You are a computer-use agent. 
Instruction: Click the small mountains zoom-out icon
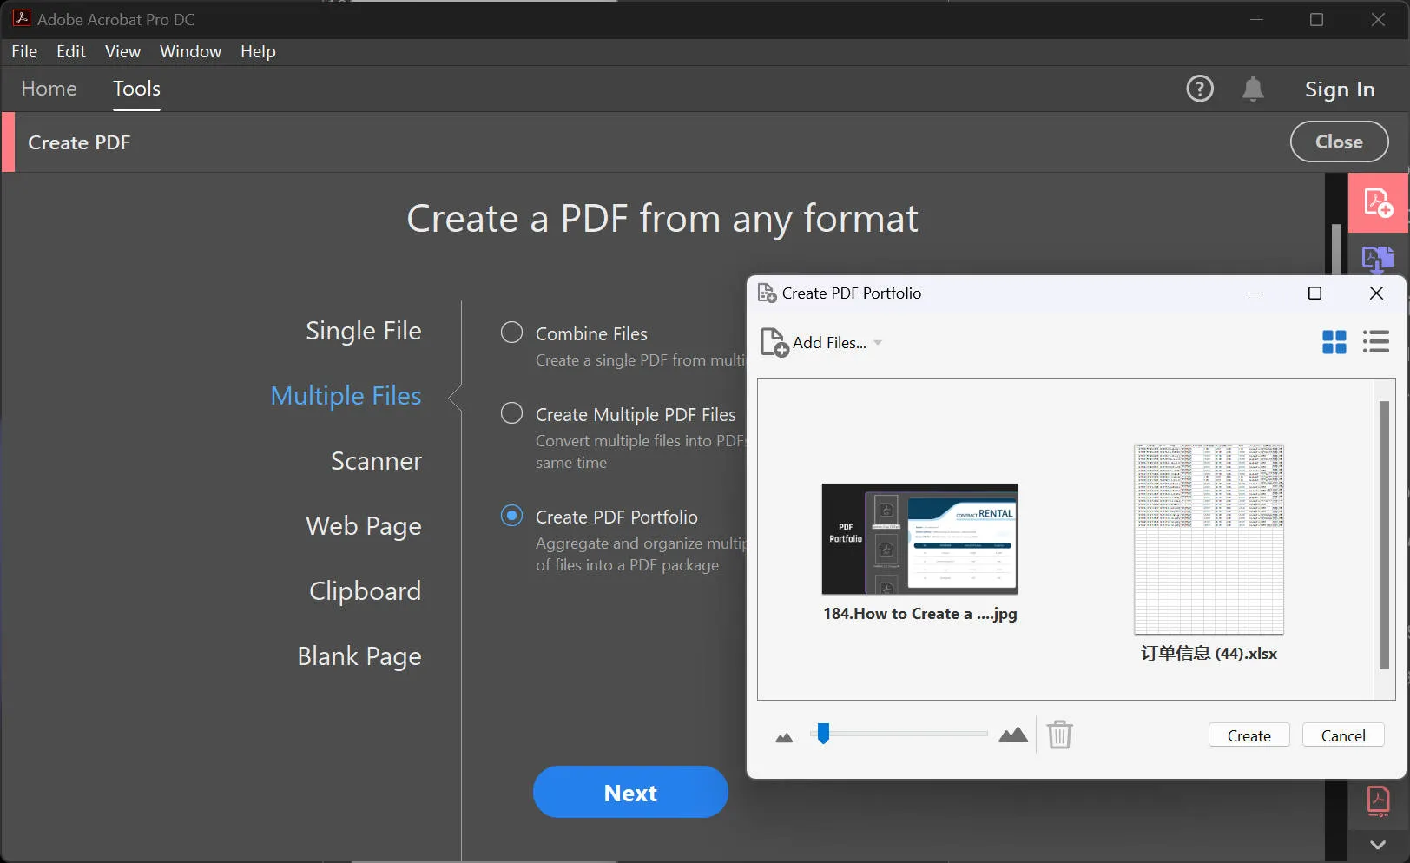pyautogui.click(x=784, y=737)
